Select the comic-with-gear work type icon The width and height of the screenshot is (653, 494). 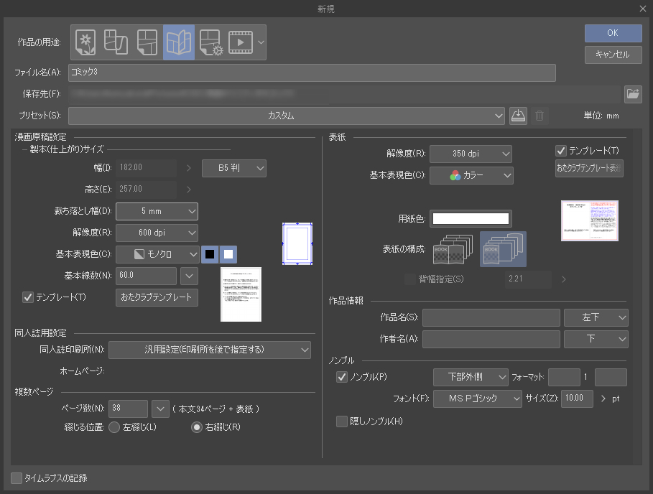[208, 42]
